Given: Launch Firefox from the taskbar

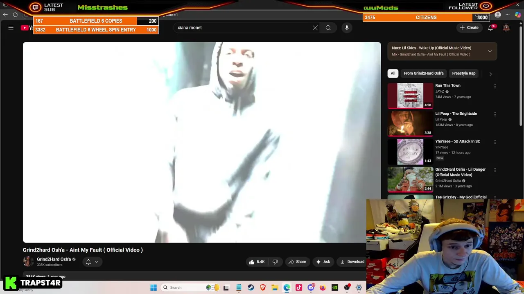Looking at the screenshot, I should point(323,287).
